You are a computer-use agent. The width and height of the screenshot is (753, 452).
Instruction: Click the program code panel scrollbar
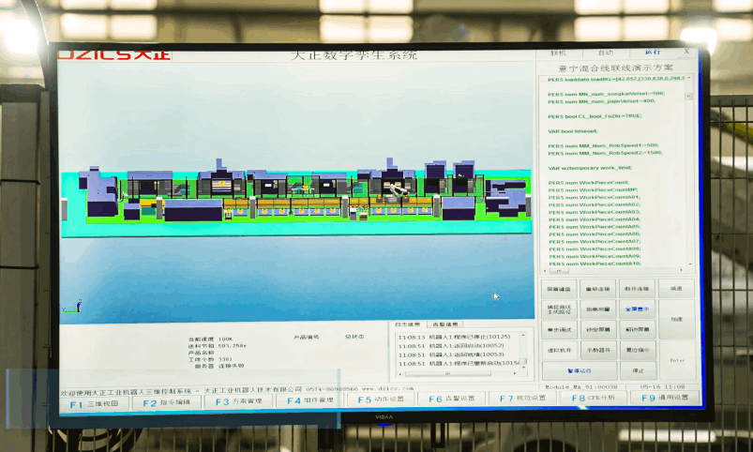coord(695,169)
